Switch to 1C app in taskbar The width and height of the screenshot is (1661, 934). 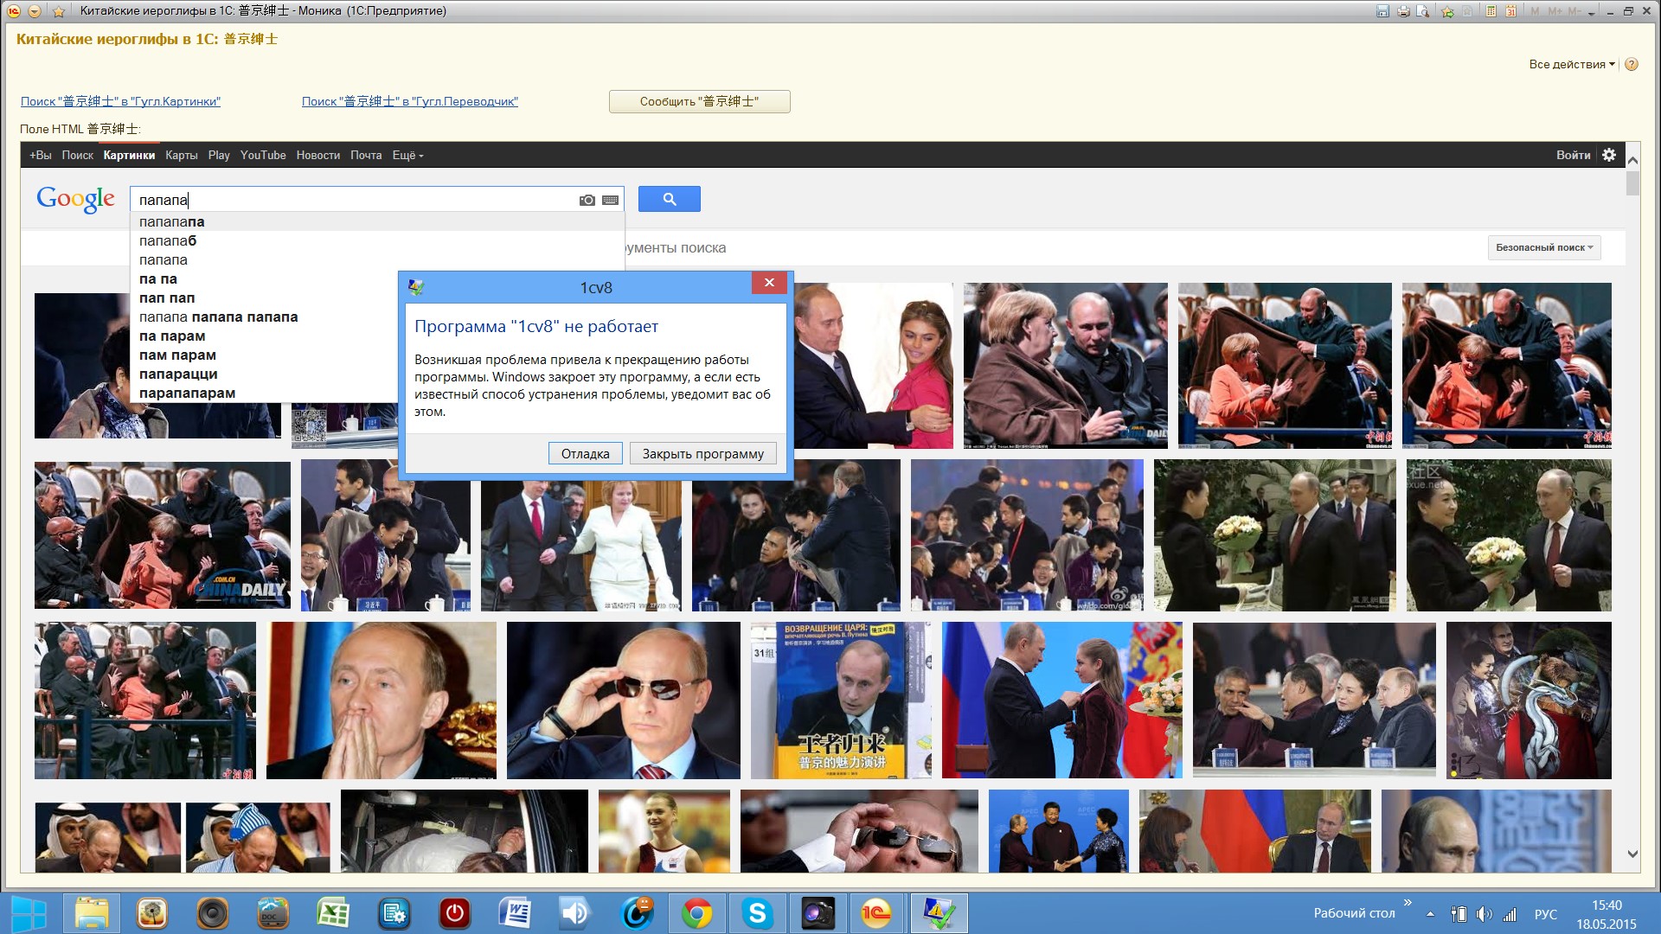click(876, 913)
